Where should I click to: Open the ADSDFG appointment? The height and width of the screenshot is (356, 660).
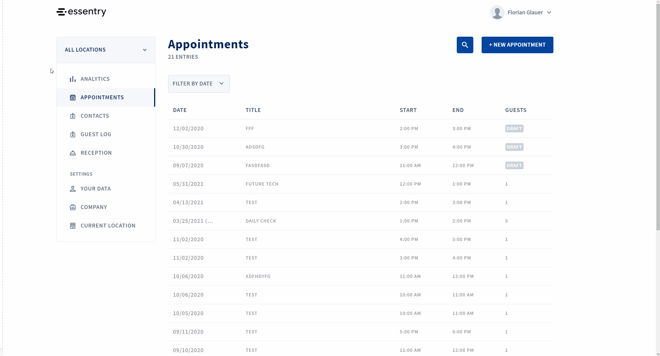[x=361, y=147]
